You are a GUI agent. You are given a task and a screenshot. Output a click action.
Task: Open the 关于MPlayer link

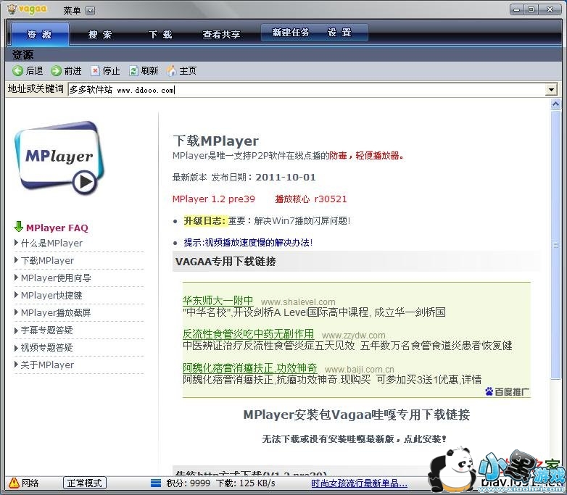pyautogui.click(x=47, y=365)
